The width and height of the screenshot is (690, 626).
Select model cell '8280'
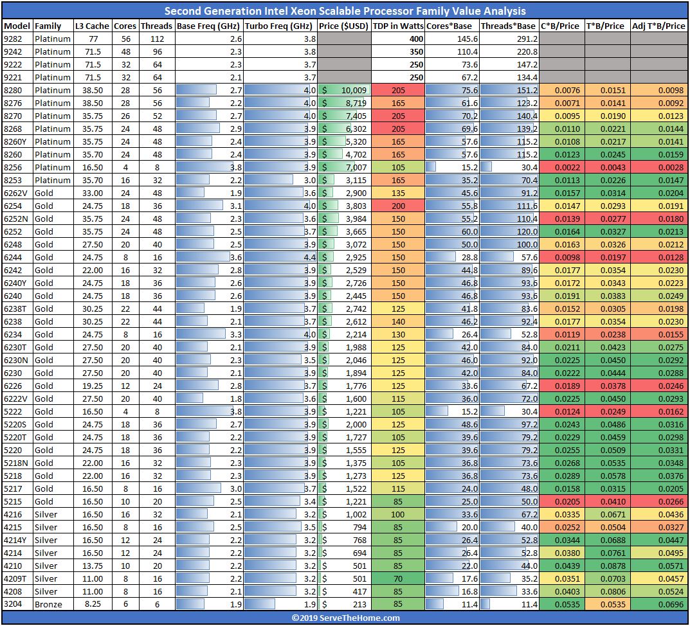coord(17,90)
